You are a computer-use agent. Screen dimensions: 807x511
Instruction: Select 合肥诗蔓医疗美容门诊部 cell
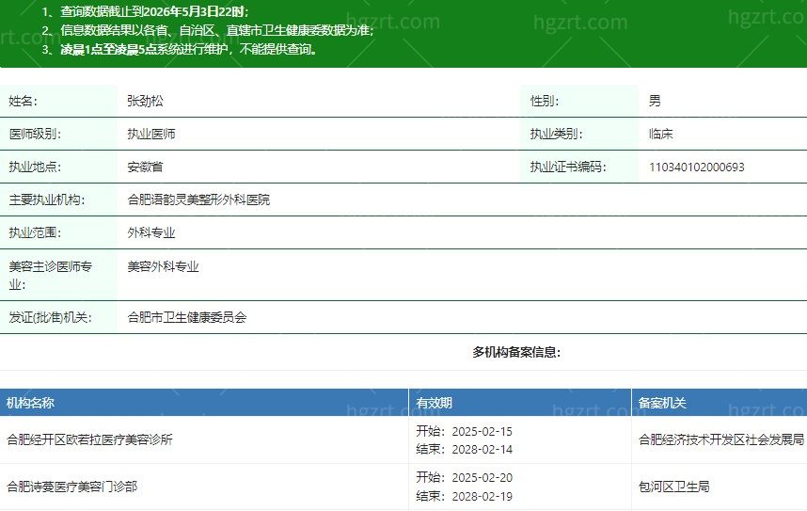pos(72,487)
